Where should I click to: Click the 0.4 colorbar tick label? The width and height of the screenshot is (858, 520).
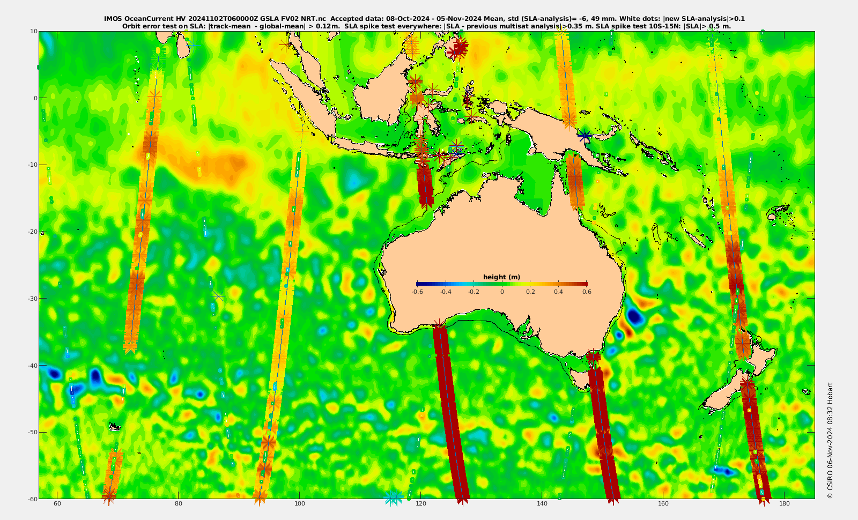(558, 292)
